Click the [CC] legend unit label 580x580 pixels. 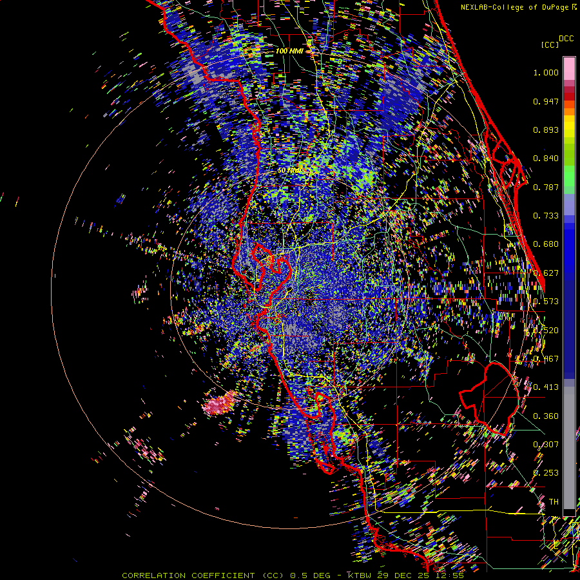550,44
